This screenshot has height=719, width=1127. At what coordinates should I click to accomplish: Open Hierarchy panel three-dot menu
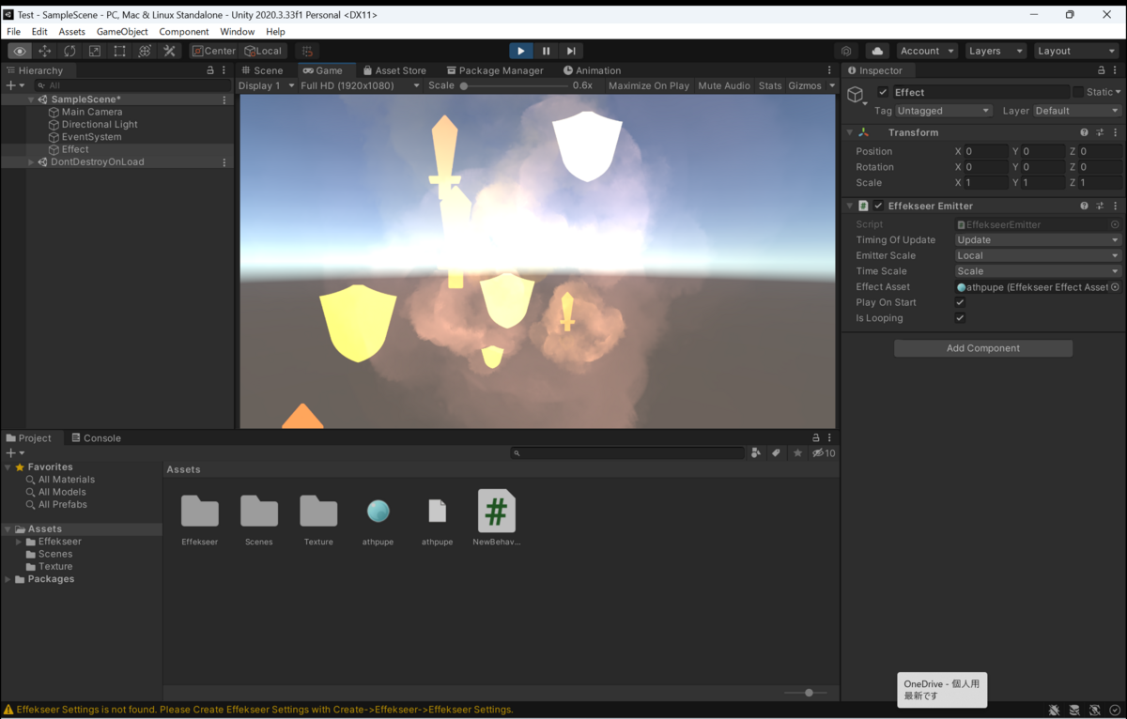pyautogui.click(x=224, y=70)
